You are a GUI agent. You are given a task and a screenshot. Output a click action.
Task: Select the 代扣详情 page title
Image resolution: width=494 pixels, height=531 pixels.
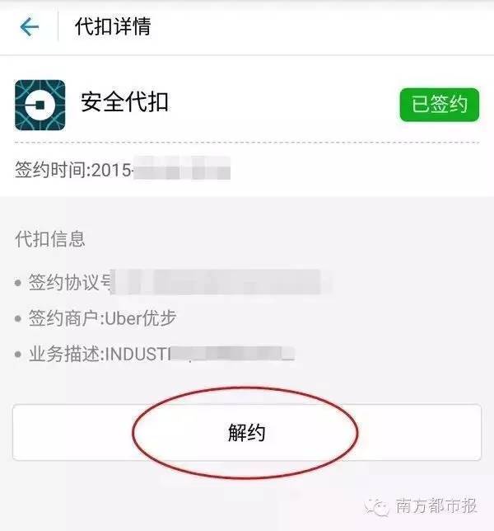(x=113, y=26)
